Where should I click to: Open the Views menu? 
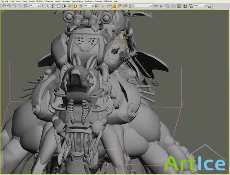[25, 1]
